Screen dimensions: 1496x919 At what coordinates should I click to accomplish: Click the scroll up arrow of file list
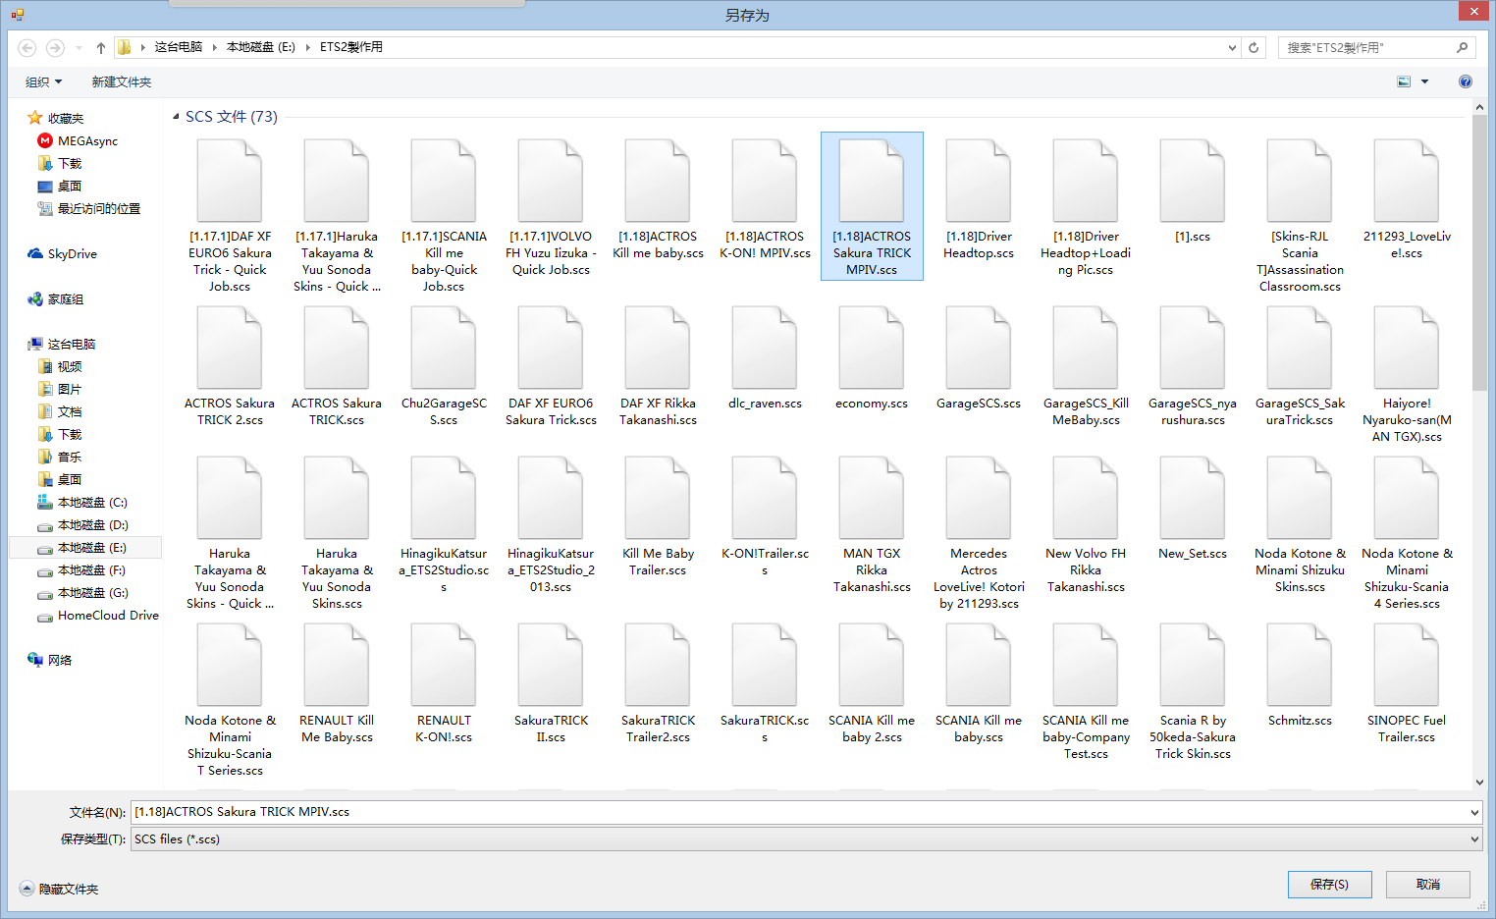click(1479, 106)
